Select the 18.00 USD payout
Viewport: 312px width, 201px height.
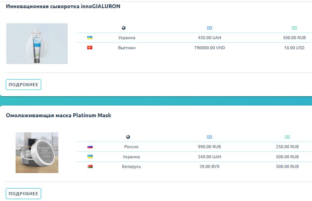pos(294,48)
